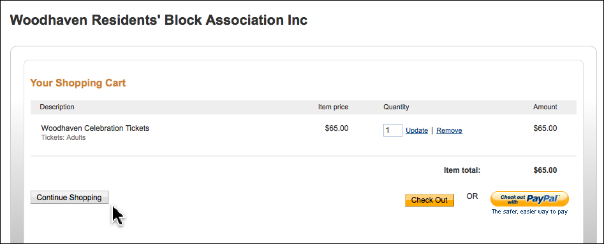
Task: Click the Amount column header
Action: point(545,107)
